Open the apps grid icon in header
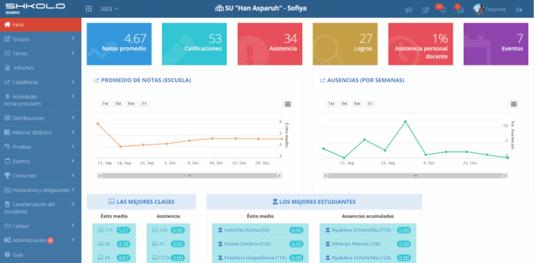The image size is (534, 263). coord(88,9)
